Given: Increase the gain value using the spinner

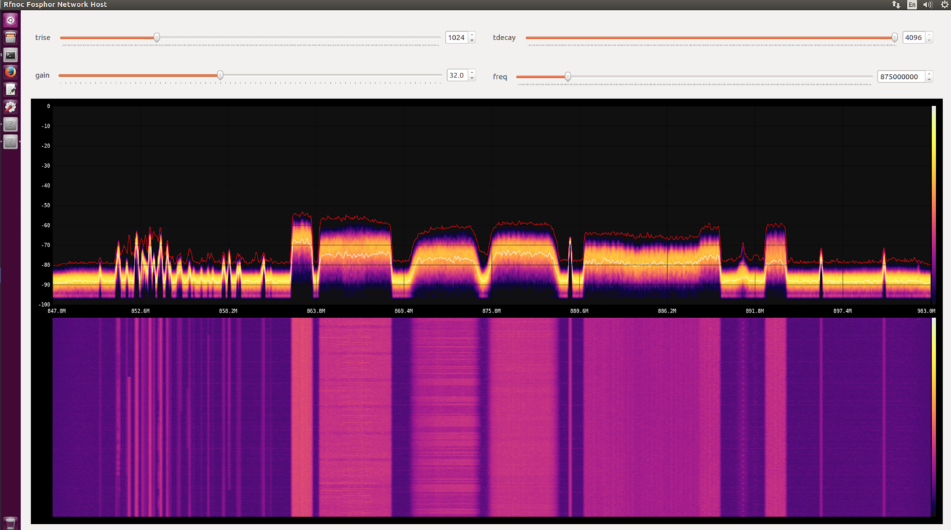Looking at the screenshot, I should pyautogui.click(x=471, y=73).
